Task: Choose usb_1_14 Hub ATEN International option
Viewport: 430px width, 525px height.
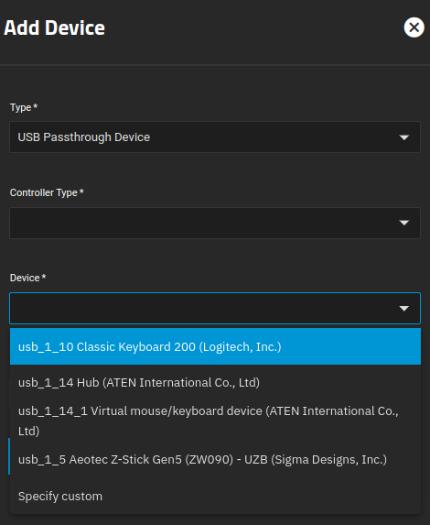Action: (215, 382)
